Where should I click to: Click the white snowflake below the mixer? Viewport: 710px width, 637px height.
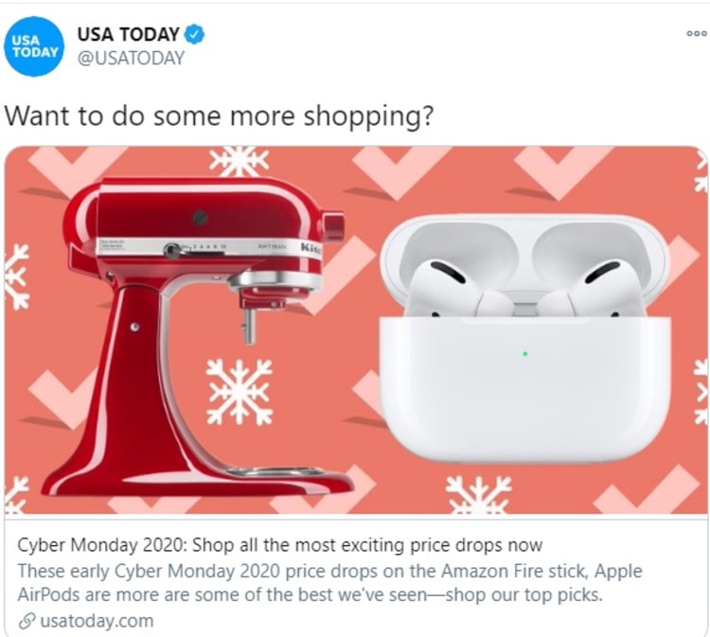pos(240,392)
